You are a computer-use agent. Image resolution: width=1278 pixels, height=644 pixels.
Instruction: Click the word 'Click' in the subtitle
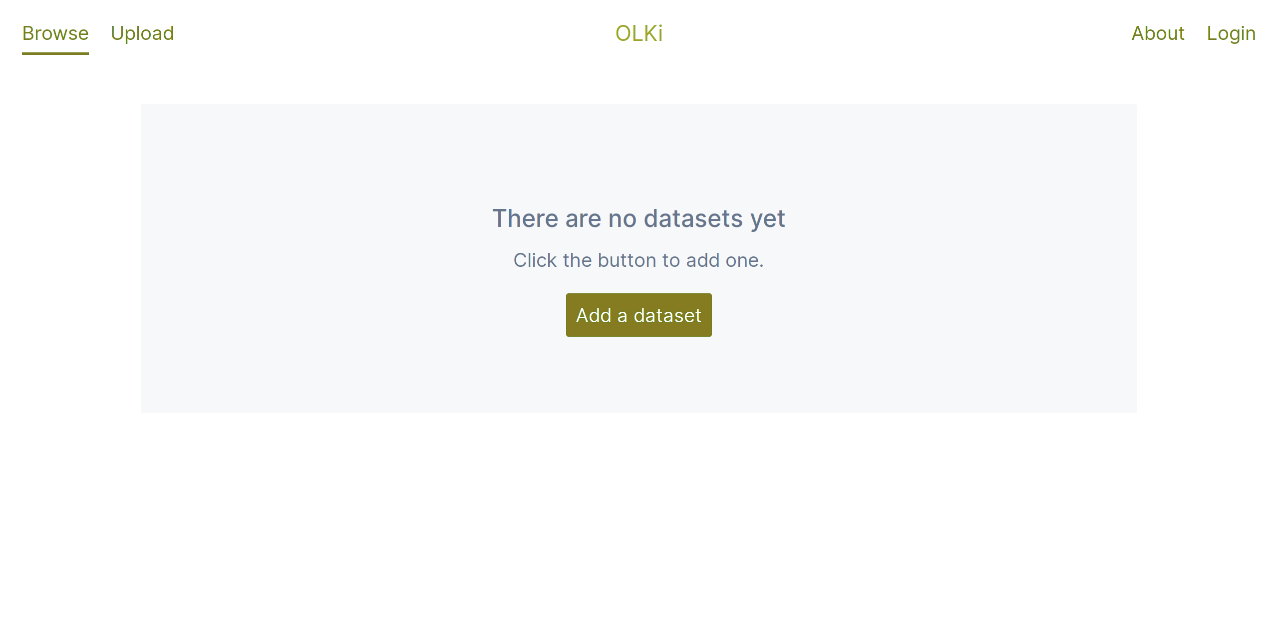[535, 260]
